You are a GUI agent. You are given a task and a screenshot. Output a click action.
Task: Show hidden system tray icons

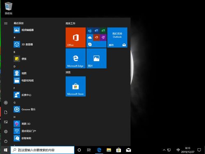[164, 150]
